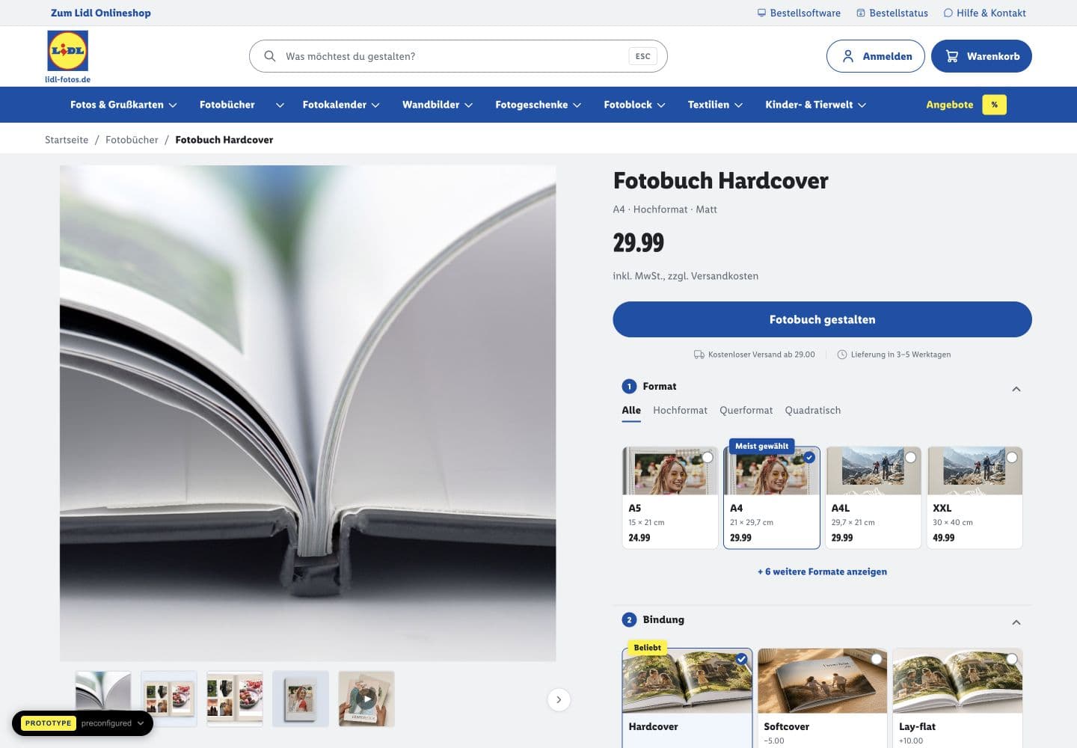Click the ESC badge in search bar
Viewport: 1077px width, 748px height.
tap(642, 56)
